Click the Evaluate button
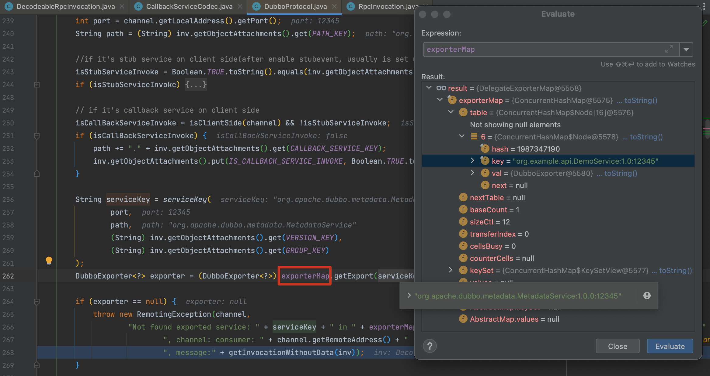Screen dimensions: 710x376 [x=670, y=346]
